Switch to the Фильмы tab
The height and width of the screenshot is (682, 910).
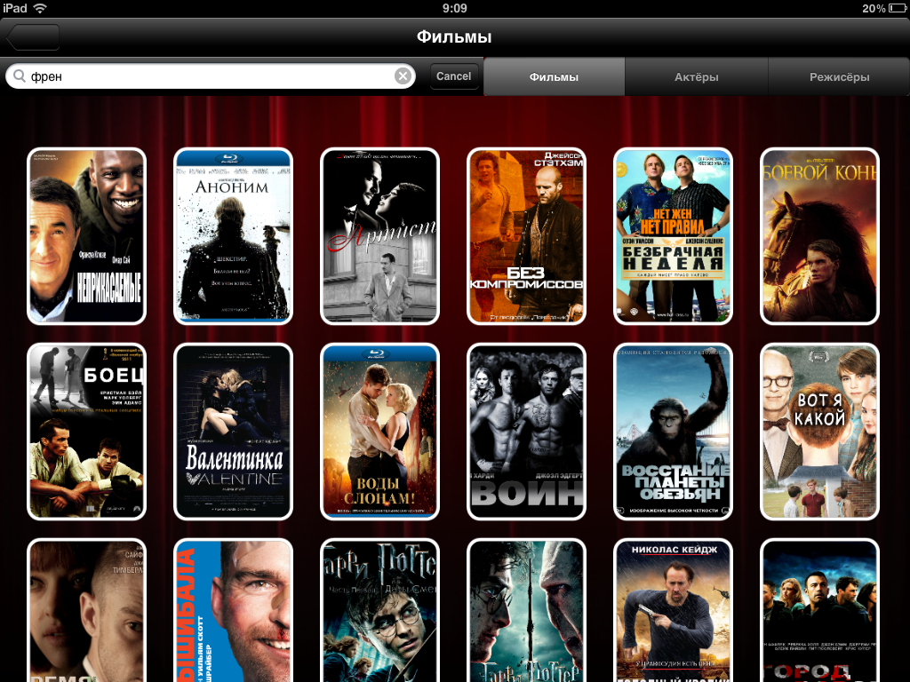(554, 76)
